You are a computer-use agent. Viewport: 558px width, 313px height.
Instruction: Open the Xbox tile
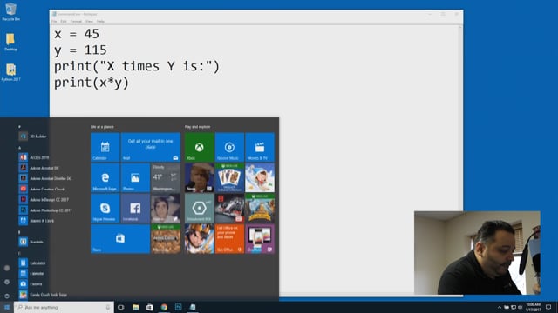point(200,147)
